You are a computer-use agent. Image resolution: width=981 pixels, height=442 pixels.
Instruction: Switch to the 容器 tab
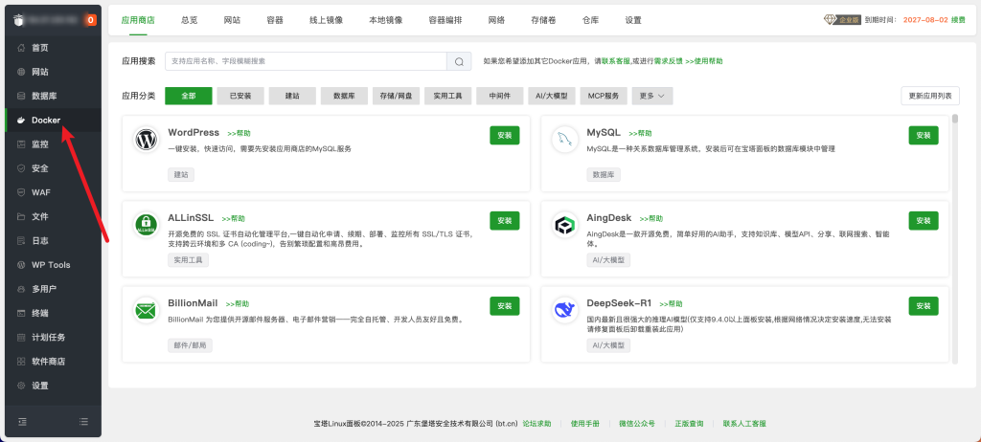[x=274, y=19]
